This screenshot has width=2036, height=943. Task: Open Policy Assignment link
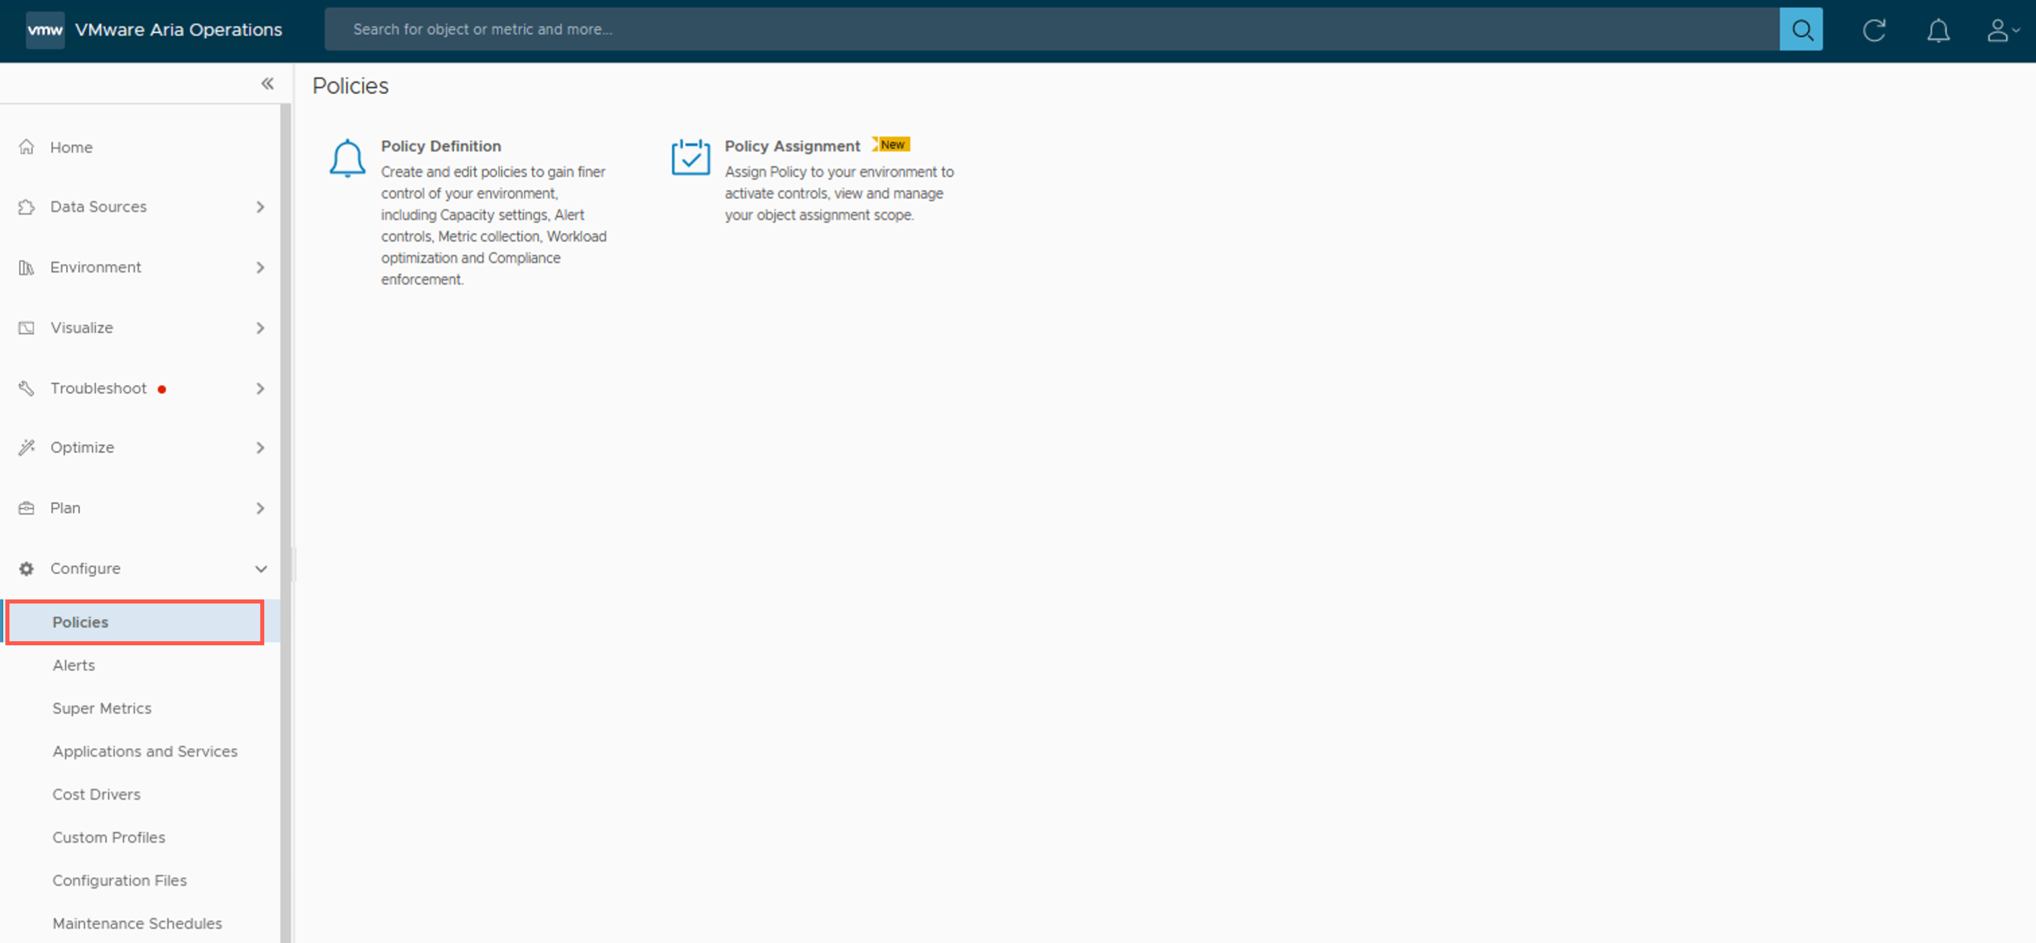click(792, 146)
